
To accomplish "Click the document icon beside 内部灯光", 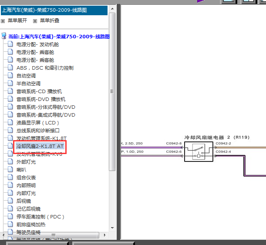I will coord(10,193).
